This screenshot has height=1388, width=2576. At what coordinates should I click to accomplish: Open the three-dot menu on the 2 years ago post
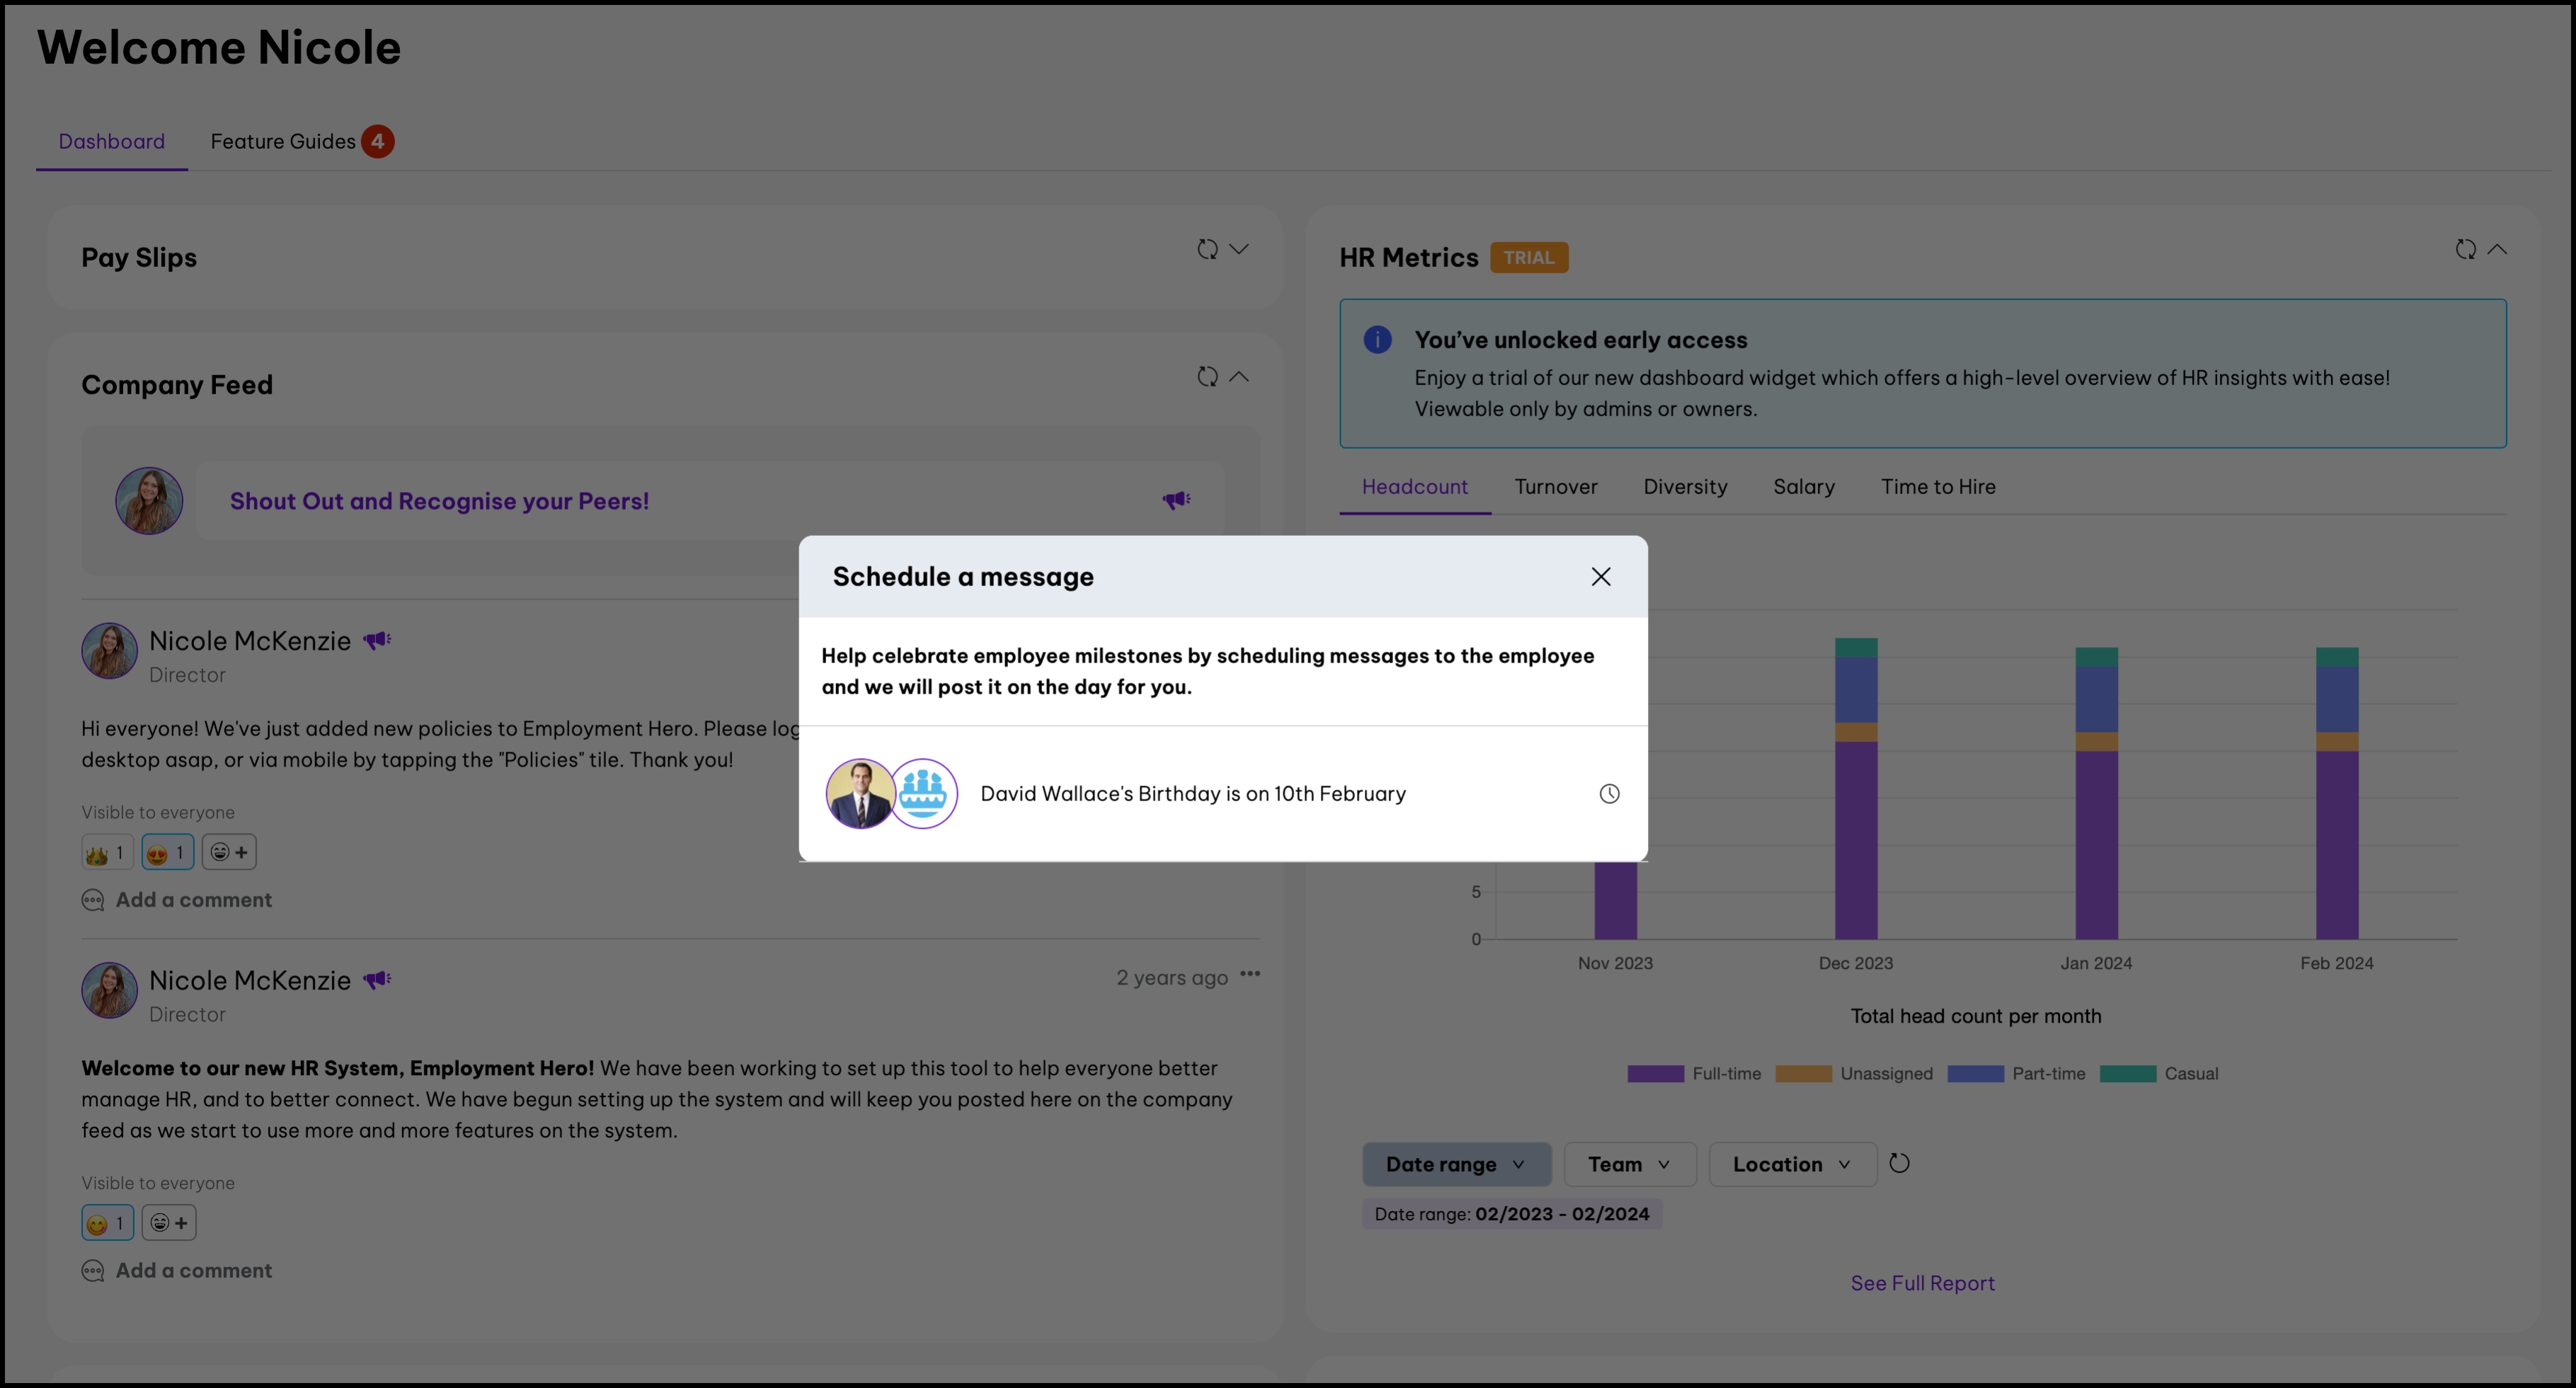tap(1250, 974)
